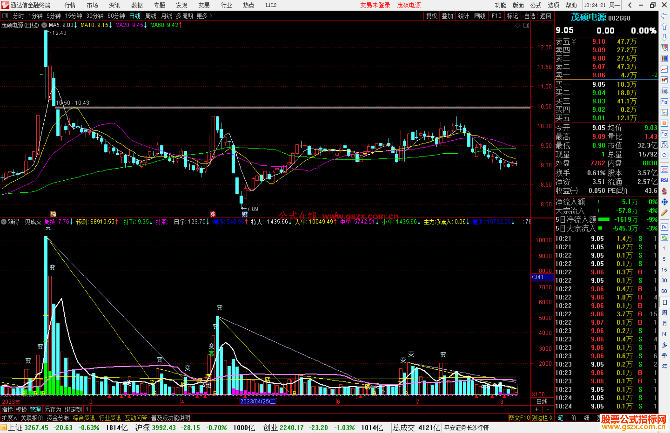Image resolution: width=670 pixels, height=433 pixels.
Task: Toggle the side panel icon at chart corner
Action: [x=526, y=25]
